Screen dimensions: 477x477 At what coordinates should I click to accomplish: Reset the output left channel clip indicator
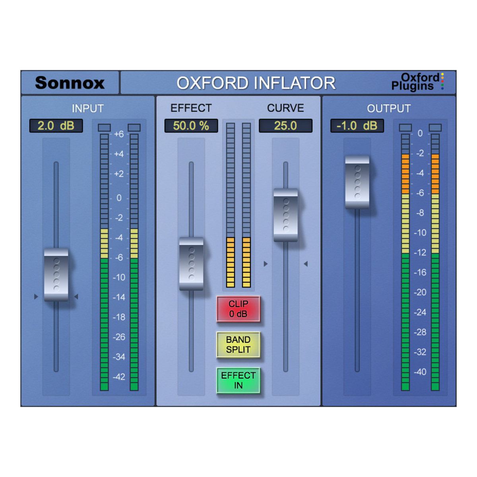405,128
